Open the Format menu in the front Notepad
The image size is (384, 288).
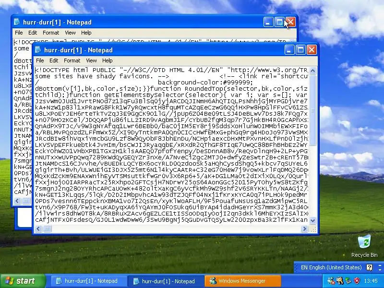72,60
